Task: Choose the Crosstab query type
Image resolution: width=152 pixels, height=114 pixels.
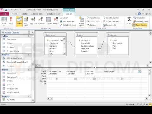Action: click(48, 21)
